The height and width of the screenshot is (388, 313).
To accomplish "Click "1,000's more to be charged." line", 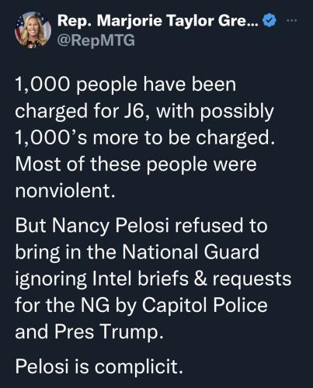I will tap(145, 137).
